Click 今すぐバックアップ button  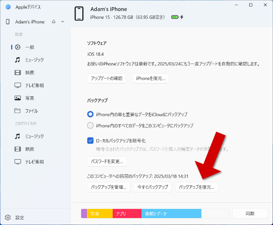point(153,187)
